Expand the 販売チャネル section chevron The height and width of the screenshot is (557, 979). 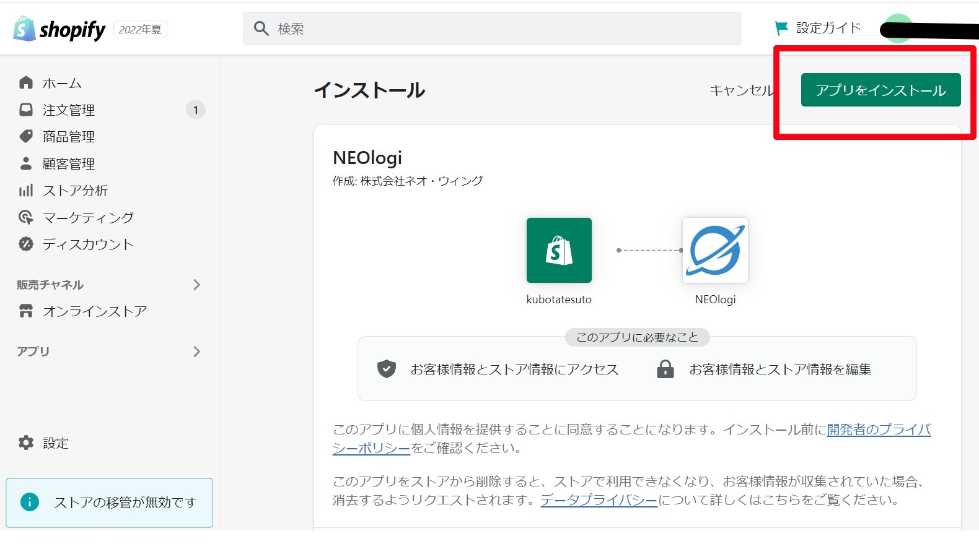tap(196, 285)
